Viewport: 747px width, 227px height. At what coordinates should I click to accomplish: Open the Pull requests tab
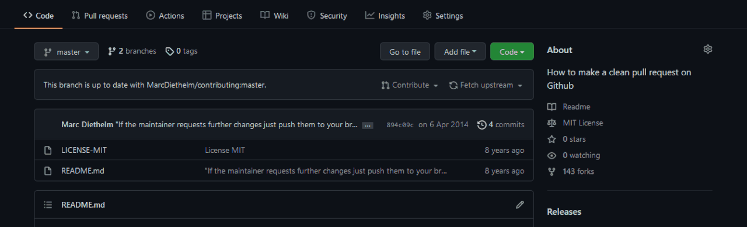(x=99, y=16)
